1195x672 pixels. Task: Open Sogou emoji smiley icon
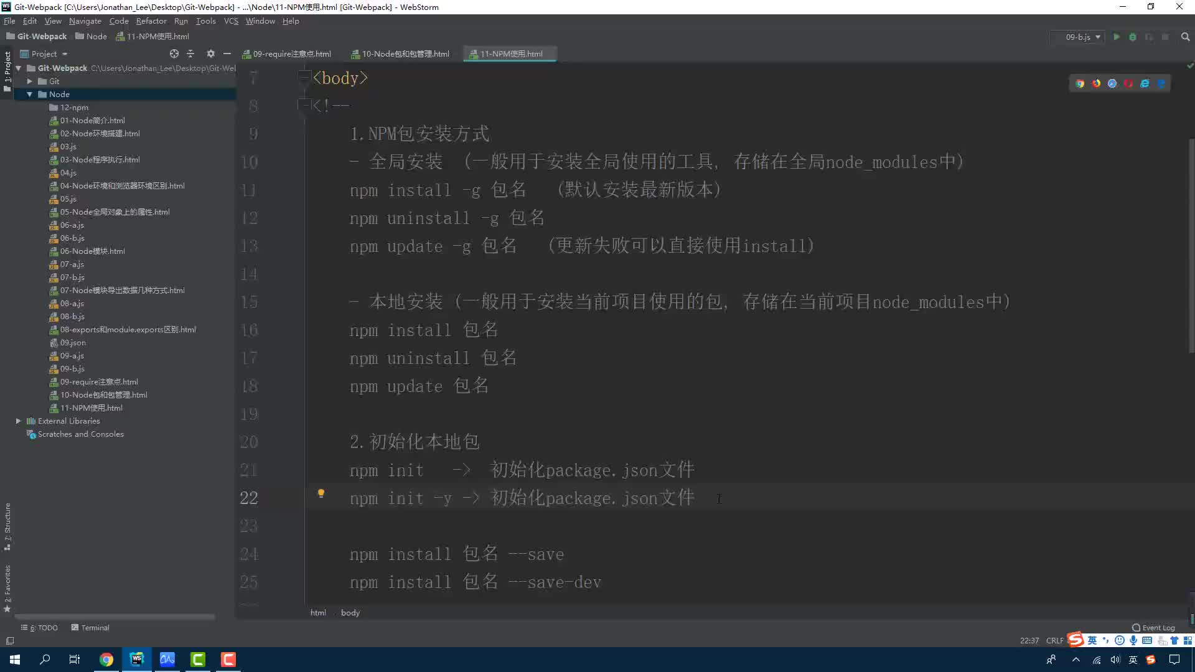pyautogui.click(x=1120, y=640)
